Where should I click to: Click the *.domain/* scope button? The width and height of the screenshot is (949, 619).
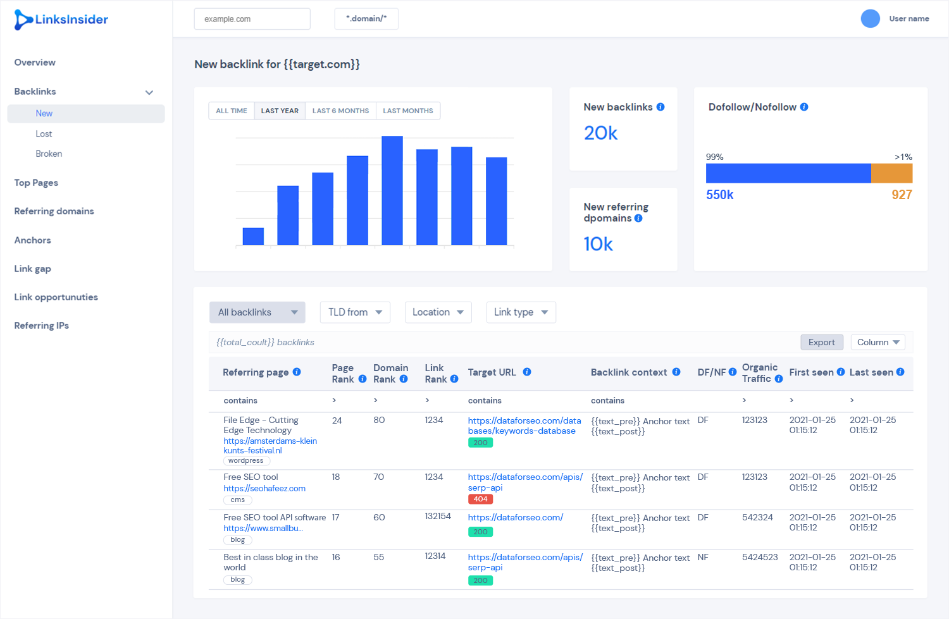(366, 19)
